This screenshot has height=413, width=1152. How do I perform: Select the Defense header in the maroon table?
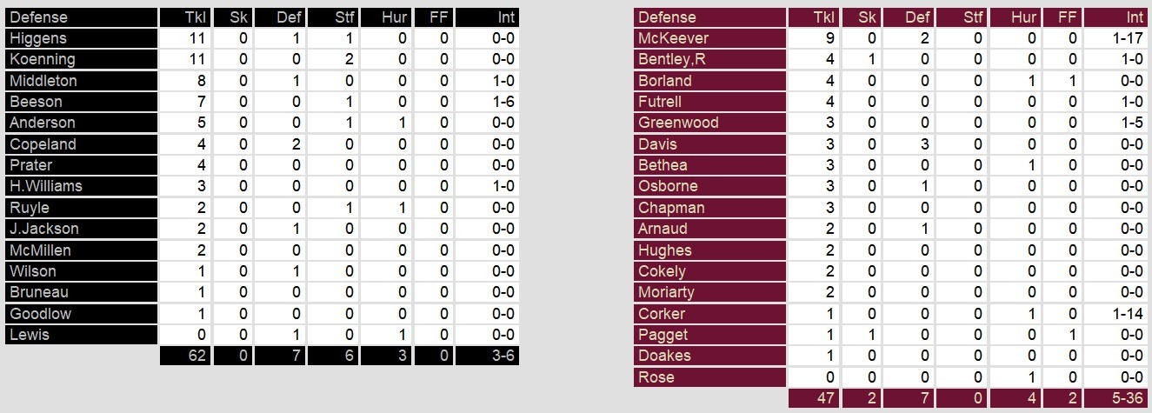pos(668,17)
